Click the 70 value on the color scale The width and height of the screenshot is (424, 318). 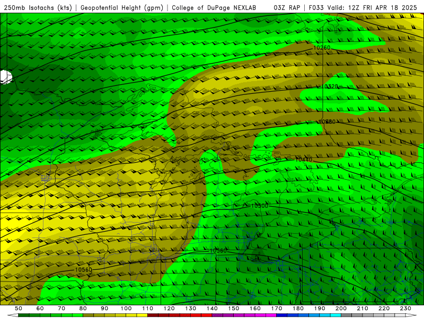click(x=61, y=308)
